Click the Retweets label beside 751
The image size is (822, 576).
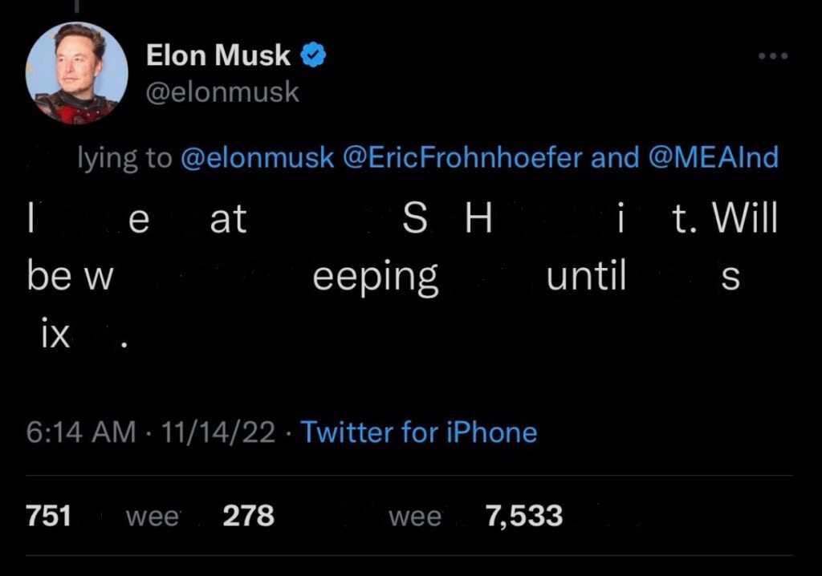(151, 517)
